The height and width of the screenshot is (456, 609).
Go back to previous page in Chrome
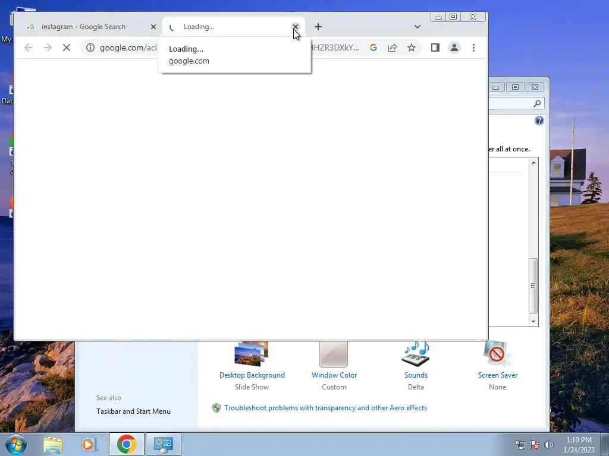[x=29, y=47]
